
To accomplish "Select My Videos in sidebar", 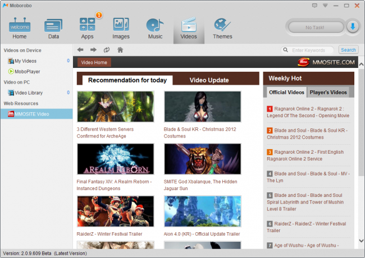I will pyautogui.click(x=36, y=61).
